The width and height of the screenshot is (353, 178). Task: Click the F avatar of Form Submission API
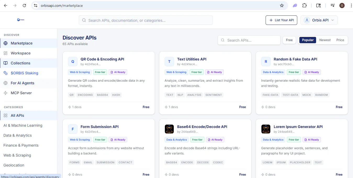click(73, 129)
